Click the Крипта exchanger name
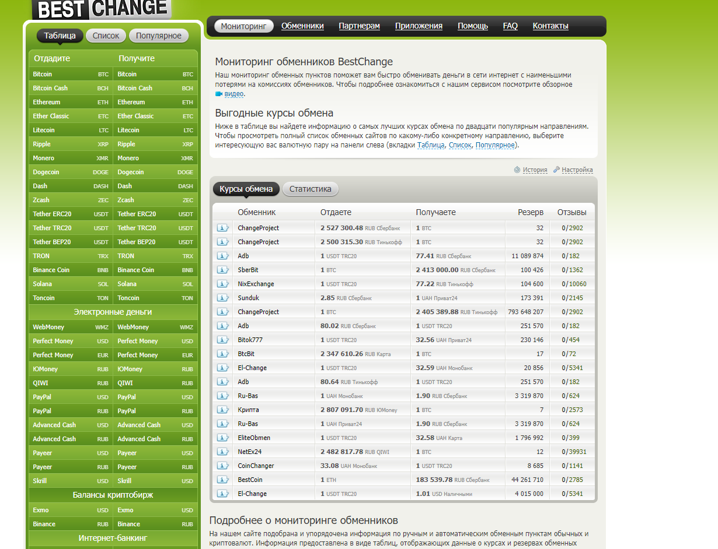The image size is (718, 549). click(x=248, y=410)
